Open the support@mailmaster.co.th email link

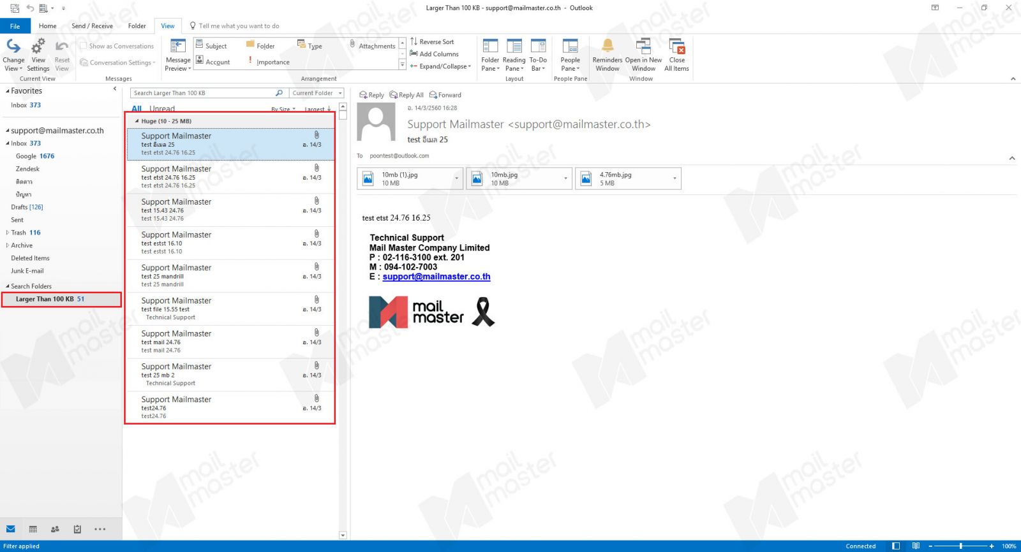click(x=436, y=277)
